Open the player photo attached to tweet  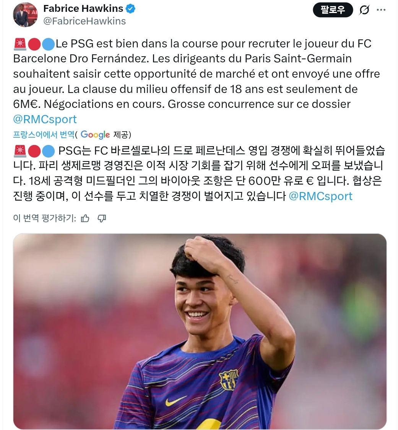click(200, 331)
